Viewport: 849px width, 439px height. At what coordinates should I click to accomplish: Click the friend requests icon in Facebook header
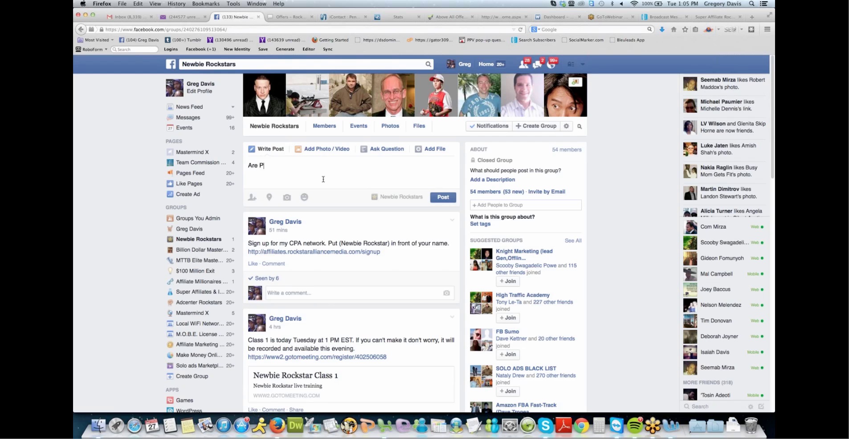(x=523, y=65)
